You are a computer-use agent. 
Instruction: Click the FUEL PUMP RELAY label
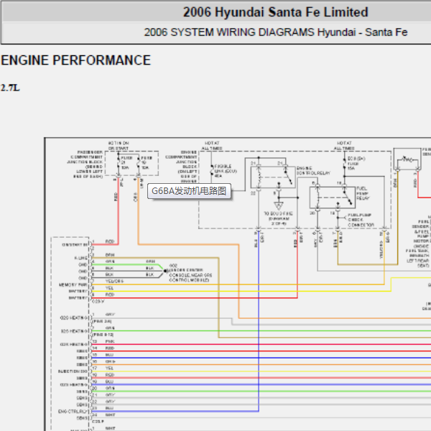coord(363,193)
